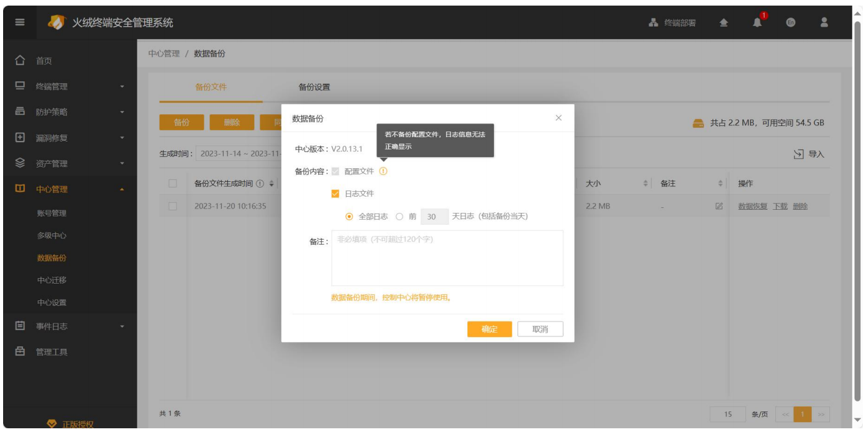Collapse the 中心管理 menu arrow
The image size is (866, 432).
tap(122, 189)
